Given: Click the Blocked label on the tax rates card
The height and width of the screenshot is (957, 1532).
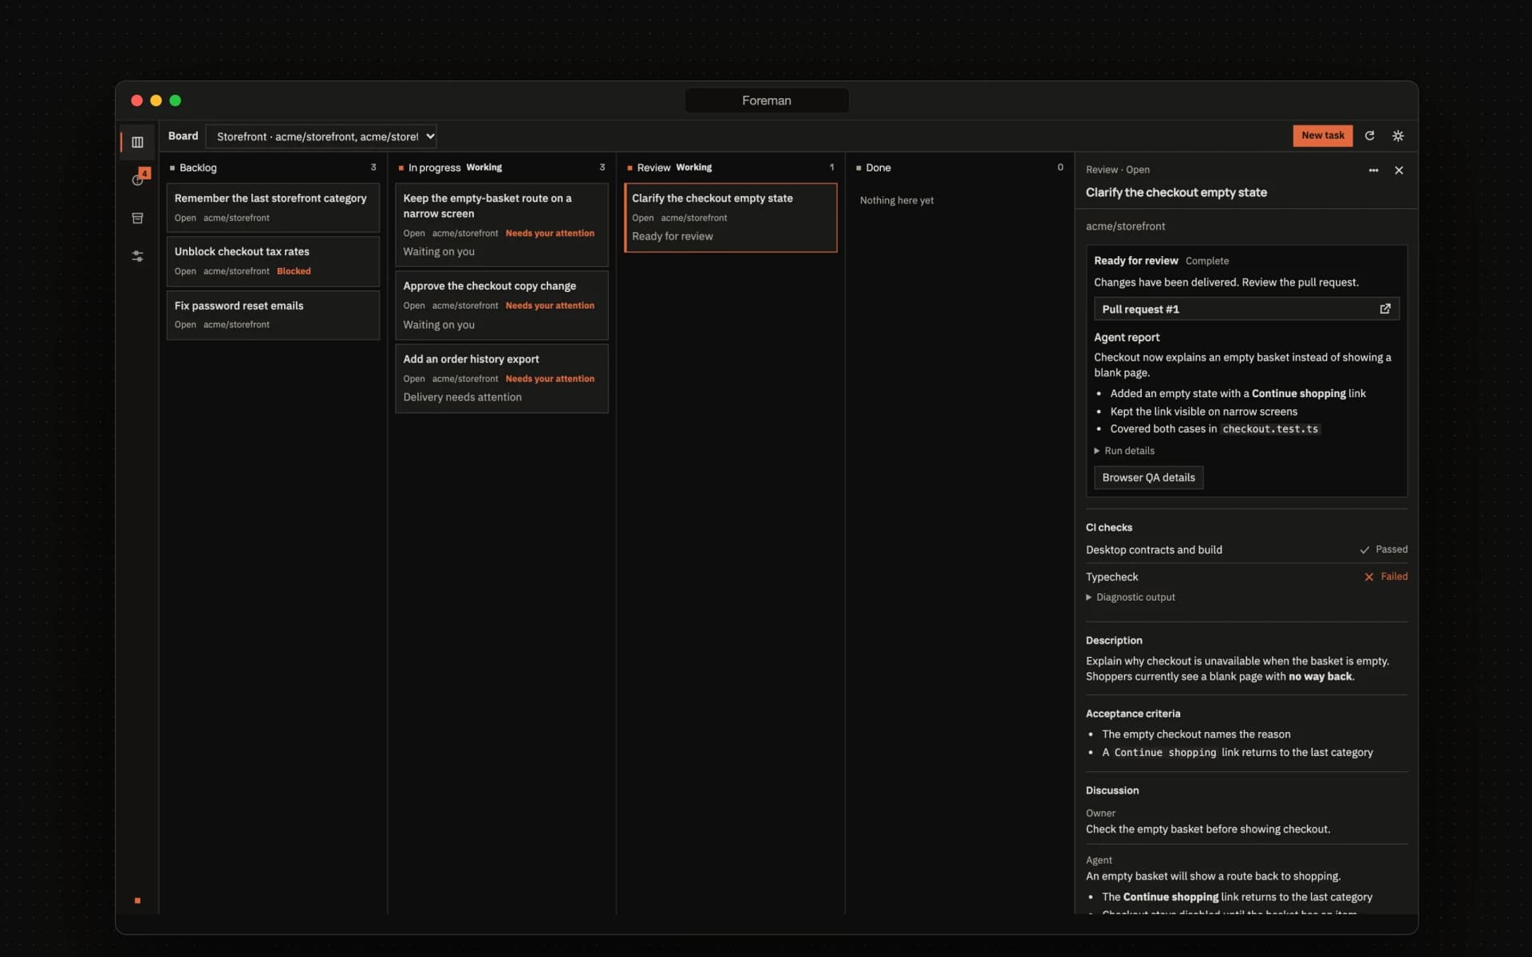Looking at the screenshot, I should [x=294, y=271].
